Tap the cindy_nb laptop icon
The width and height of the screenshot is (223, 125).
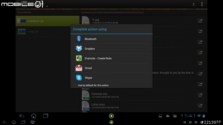coord(22,32)
